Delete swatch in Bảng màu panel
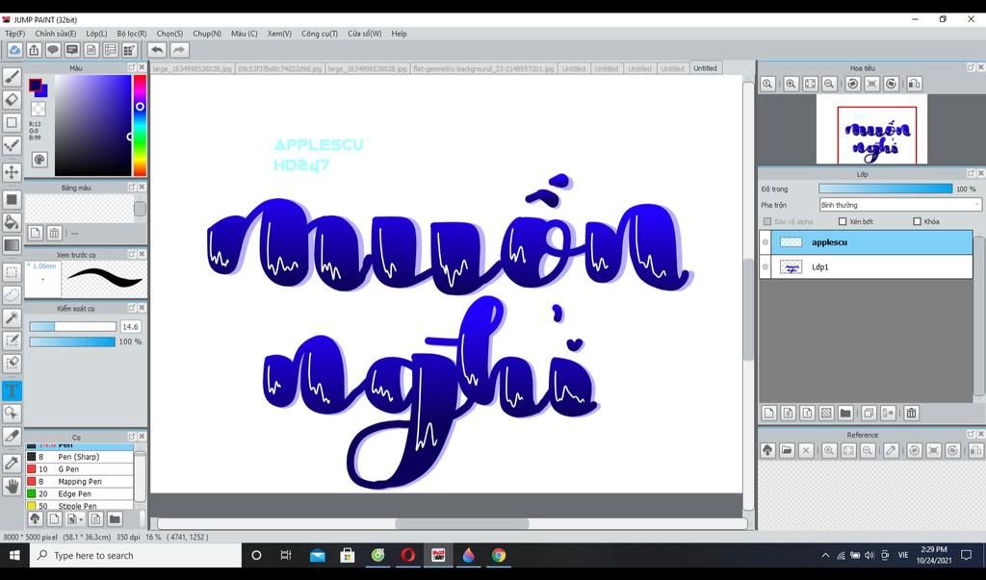 click(54, 233)
